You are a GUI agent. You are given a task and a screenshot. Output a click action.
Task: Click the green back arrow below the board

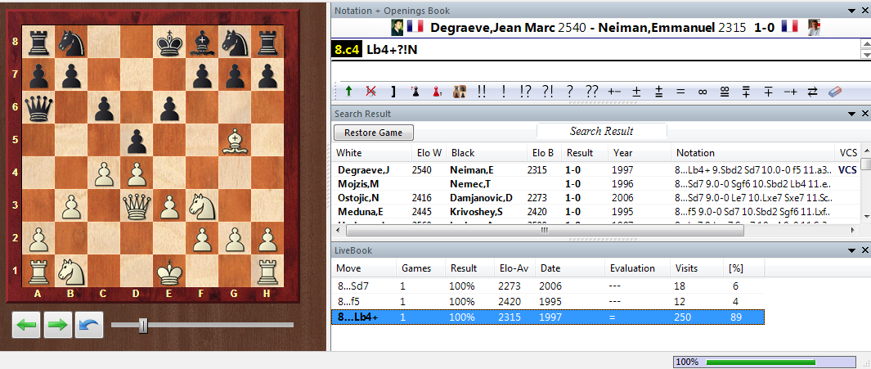pyautogui.click(x=27, y=325)
